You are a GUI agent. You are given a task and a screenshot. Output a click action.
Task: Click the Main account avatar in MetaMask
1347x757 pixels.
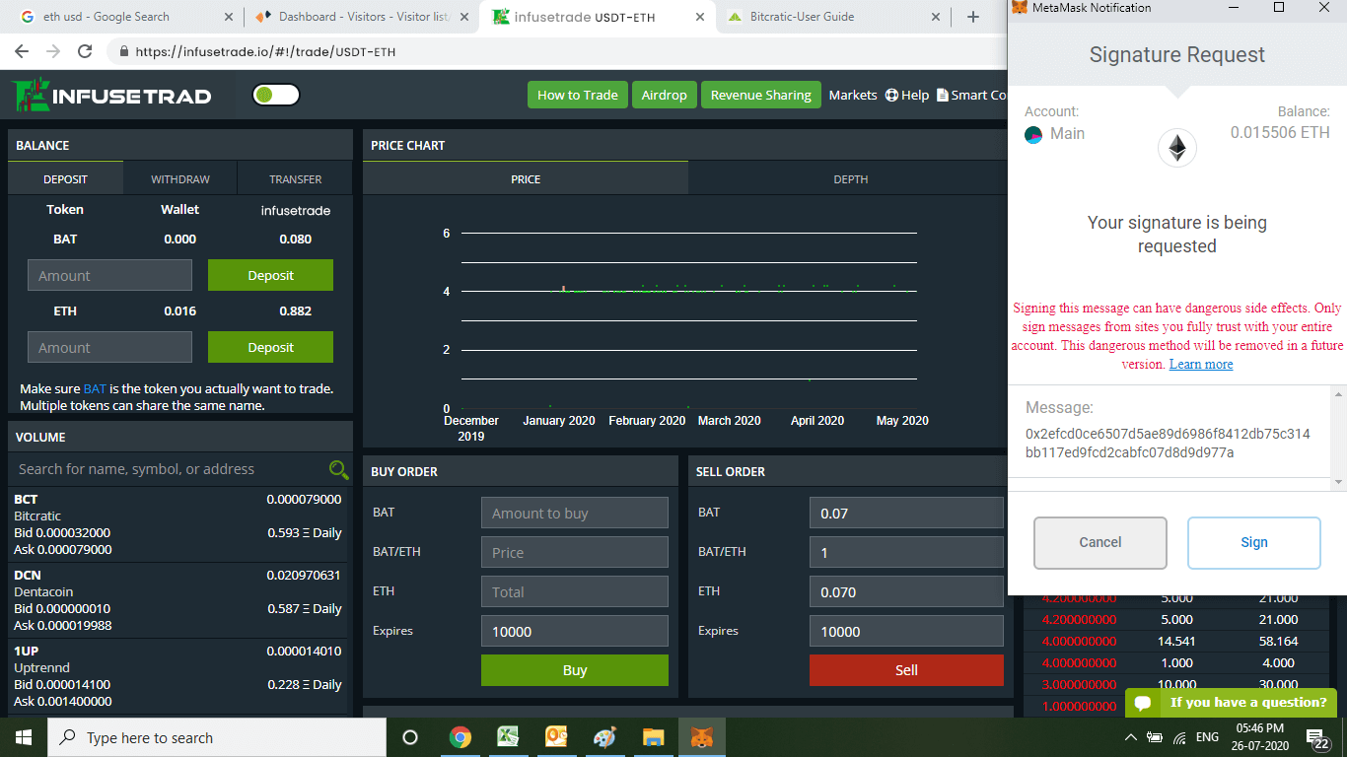pyautogui.click(x=1033, y=135)
